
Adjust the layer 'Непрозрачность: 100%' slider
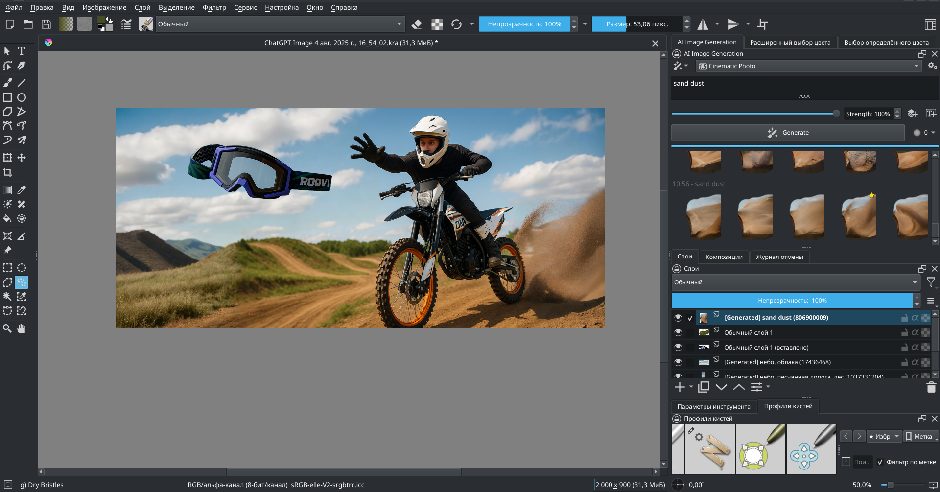point(792,301)
